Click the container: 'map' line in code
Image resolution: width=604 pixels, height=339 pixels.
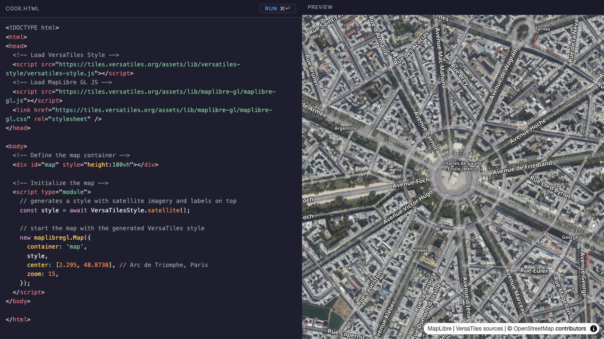click(57, 247)
